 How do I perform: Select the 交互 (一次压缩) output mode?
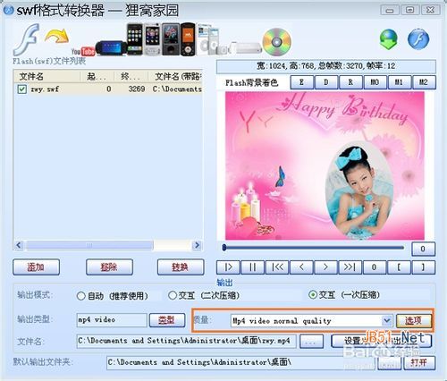point(344,295)
